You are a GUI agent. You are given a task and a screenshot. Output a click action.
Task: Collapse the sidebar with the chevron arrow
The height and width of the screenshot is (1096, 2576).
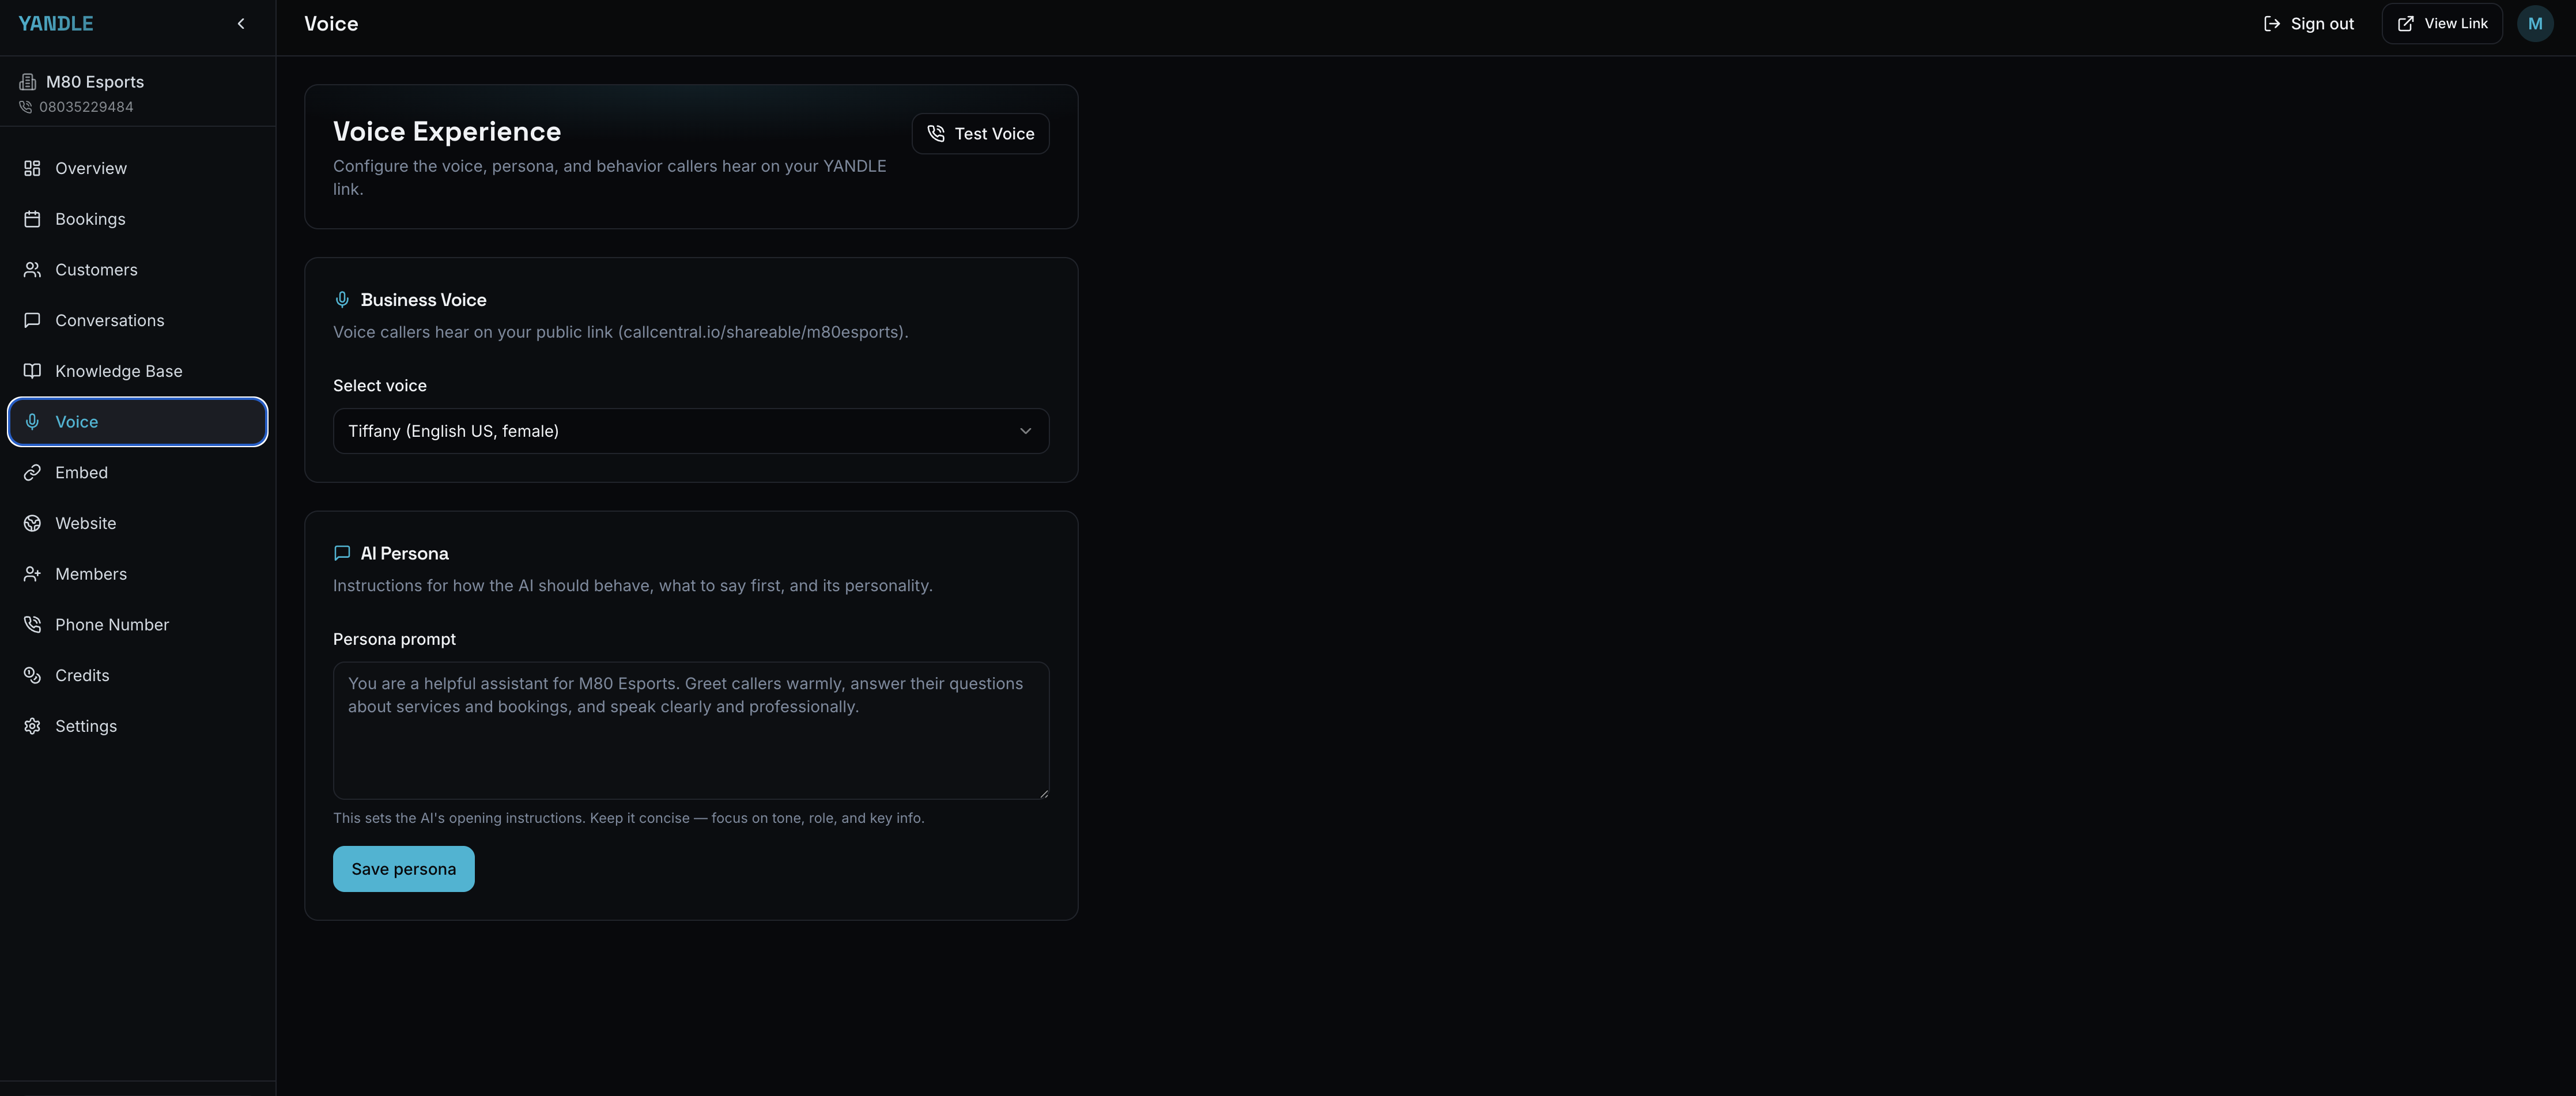click(x=241, y=24)
